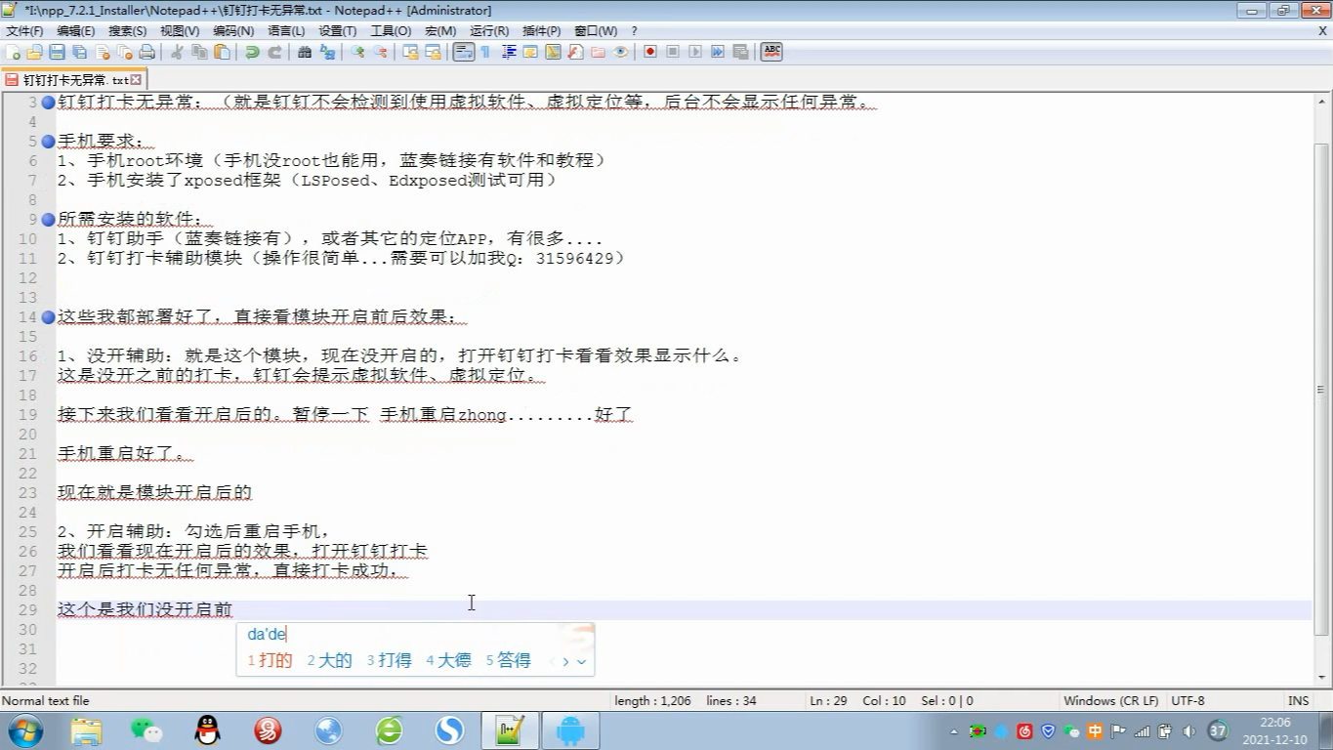The height and width of the screenshot is (750, 1333).
Task: Toggle the ABC spell check icon
Action: click(771, 52)
